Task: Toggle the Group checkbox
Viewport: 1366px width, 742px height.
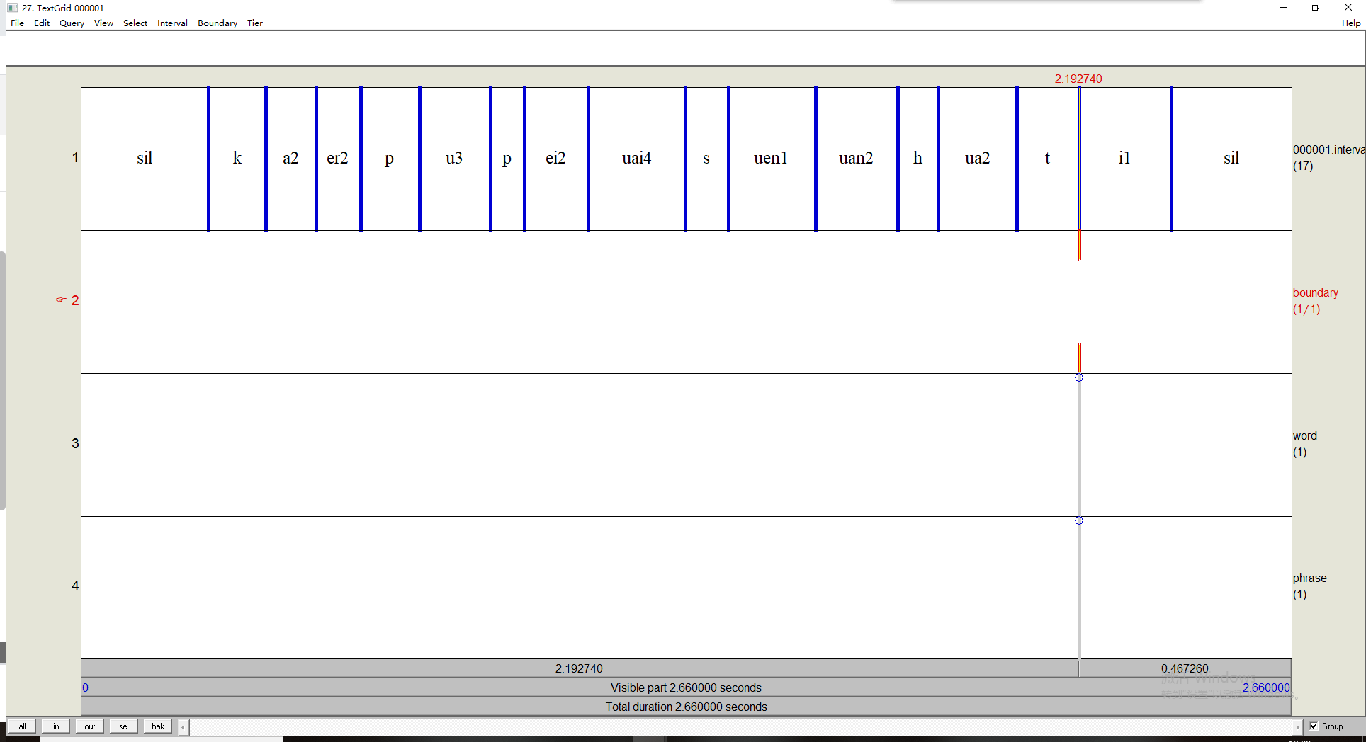Action: point(1314,726)
